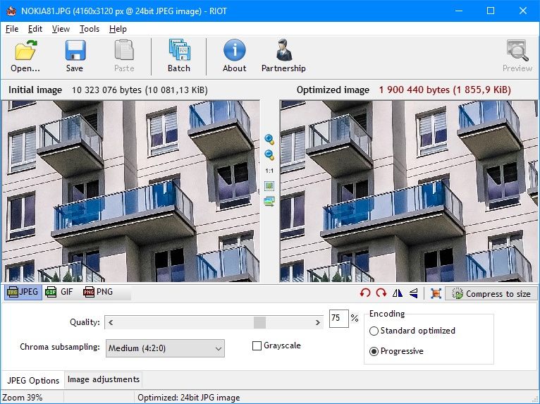The height and width of the screenshot is (404, 540).
Task: Select Standard optimized encoding
Action: (374, 331)
